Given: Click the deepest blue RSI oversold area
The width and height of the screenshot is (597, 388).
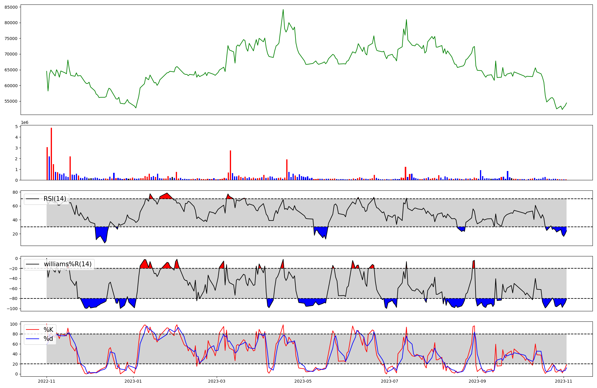Looking at the screenshot, I should click(101, 233).
